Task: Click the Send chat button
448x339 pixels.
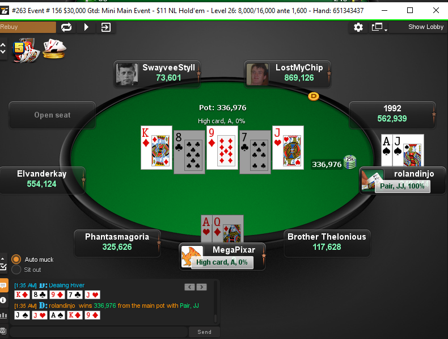Action: [x=204, y=332]
